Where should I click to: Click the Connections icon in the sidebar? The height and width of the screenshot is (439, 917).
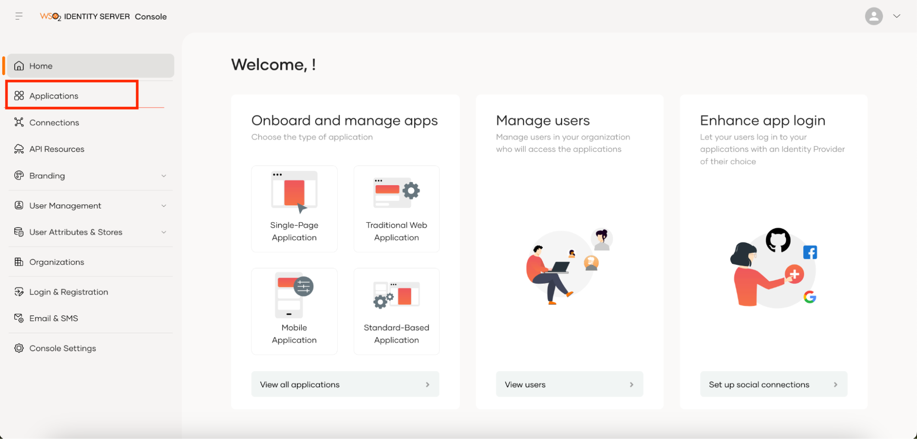(x=19, y=122)
